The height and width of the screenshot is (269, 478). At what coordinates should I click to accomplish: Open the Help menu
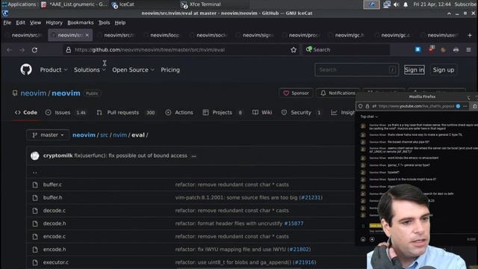pyautogui.click(x=120, y=22)
